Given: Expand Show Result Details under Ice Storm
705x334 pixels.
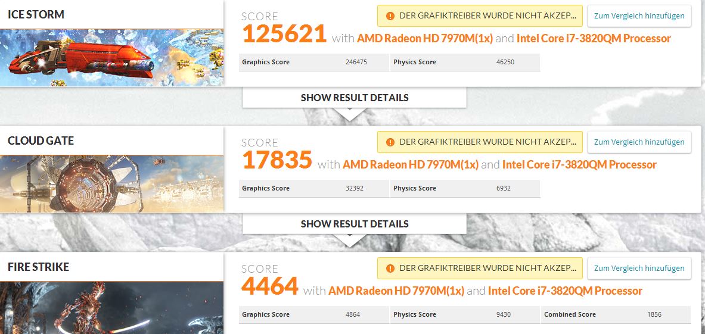Looking at the screenshot, I should (355, 98).
